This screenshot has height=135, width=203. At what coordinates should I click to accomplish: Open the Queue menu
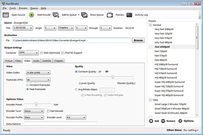(34, 8)
